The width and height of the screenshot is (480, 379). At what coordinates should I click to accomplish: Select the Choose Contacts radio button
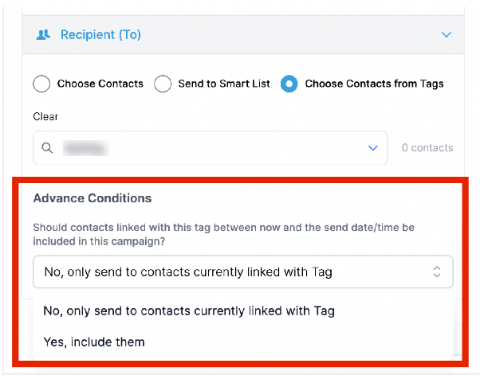(x=41, y=84)
